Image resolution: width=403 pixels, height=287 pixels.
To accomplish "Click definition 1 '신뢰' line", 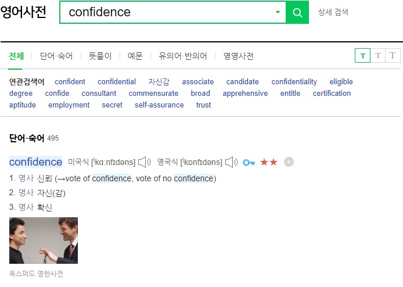I will pos(113,178).
